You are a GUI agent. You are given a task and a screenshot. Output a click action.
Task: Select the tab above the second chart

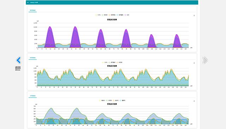pos(32,58)
